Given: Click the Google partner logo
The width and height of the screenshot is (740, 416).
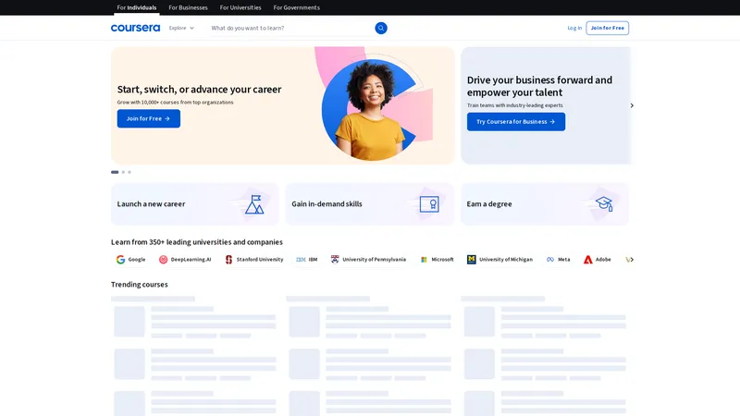Looking at the screenshot, I should point(130,260).
